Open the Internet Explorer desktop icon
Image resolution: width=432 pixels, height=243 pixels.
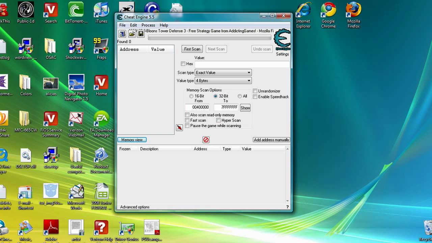pyautogui.click(x=303, y=15)
